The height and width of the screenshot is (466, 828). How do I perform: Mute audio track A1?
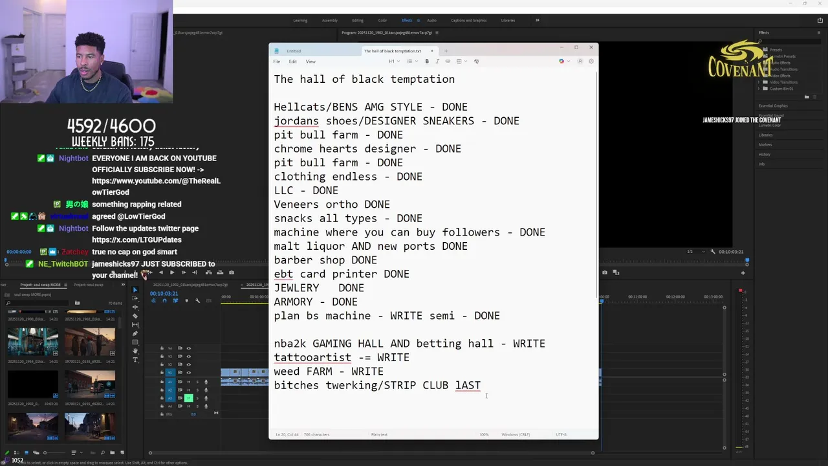coord(189,382)
